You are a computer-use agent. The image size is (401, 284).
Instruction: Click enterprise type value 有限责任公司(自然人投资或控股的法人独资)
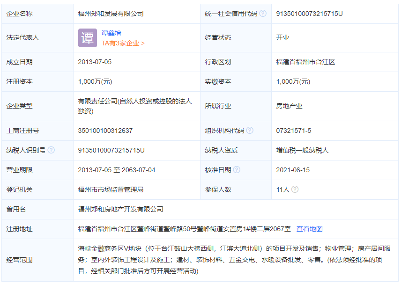(135, 106)
